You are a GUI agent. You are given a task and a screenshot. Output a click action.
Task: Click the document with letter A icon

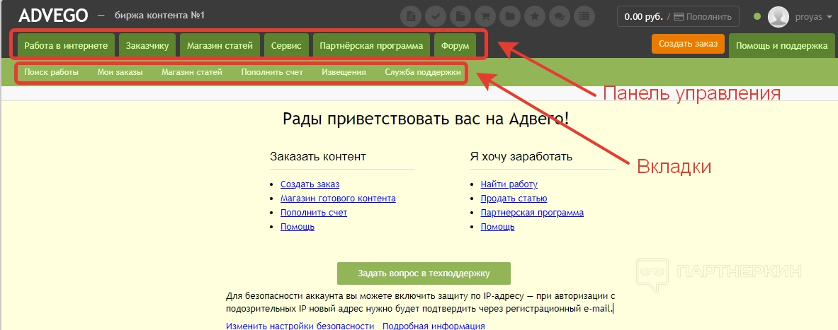412,16
